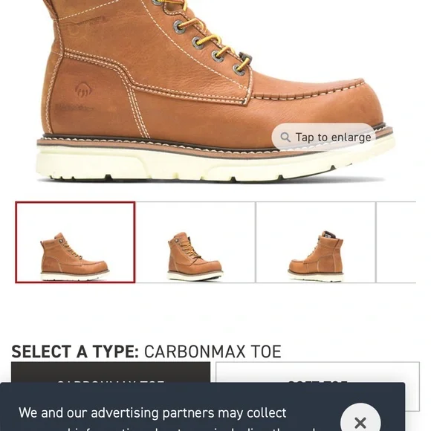Tap the 'Tap to enlarge' label
This screenshot has width=431, height=431.
[333, 137]
